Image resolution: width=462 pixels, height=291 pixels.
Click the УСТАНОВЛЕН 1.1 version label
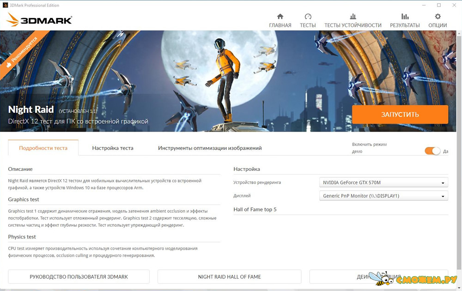pyautogui.click(x=78, y=111)
